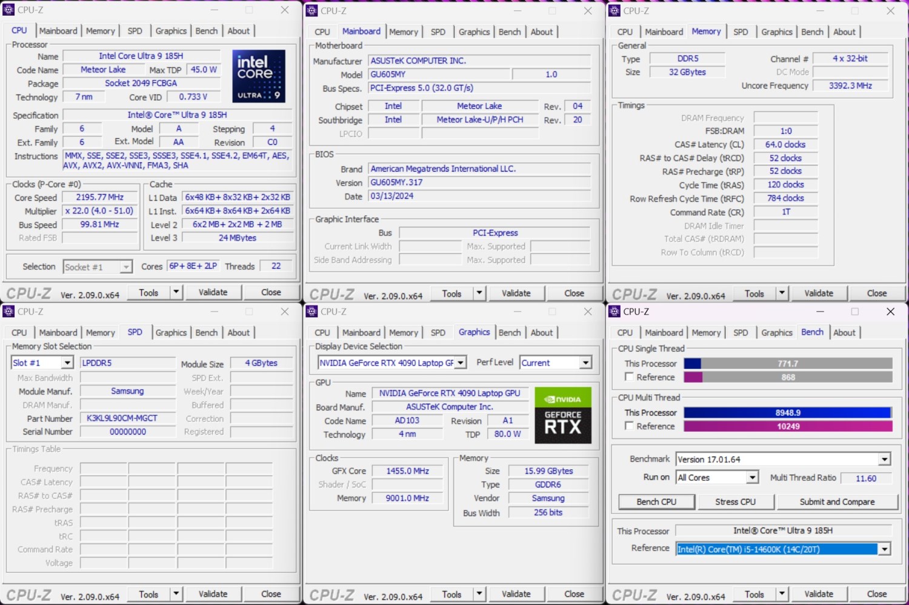The width and height of the screenshot is (909, 605).
Task: Click the Intel Core Ultra 9 logo
Action: [259, 76]
